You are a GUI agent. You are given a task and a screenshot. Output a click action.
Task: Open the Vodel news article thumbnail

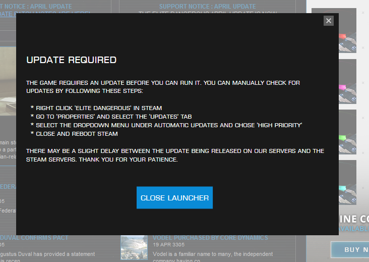[134, 247]
